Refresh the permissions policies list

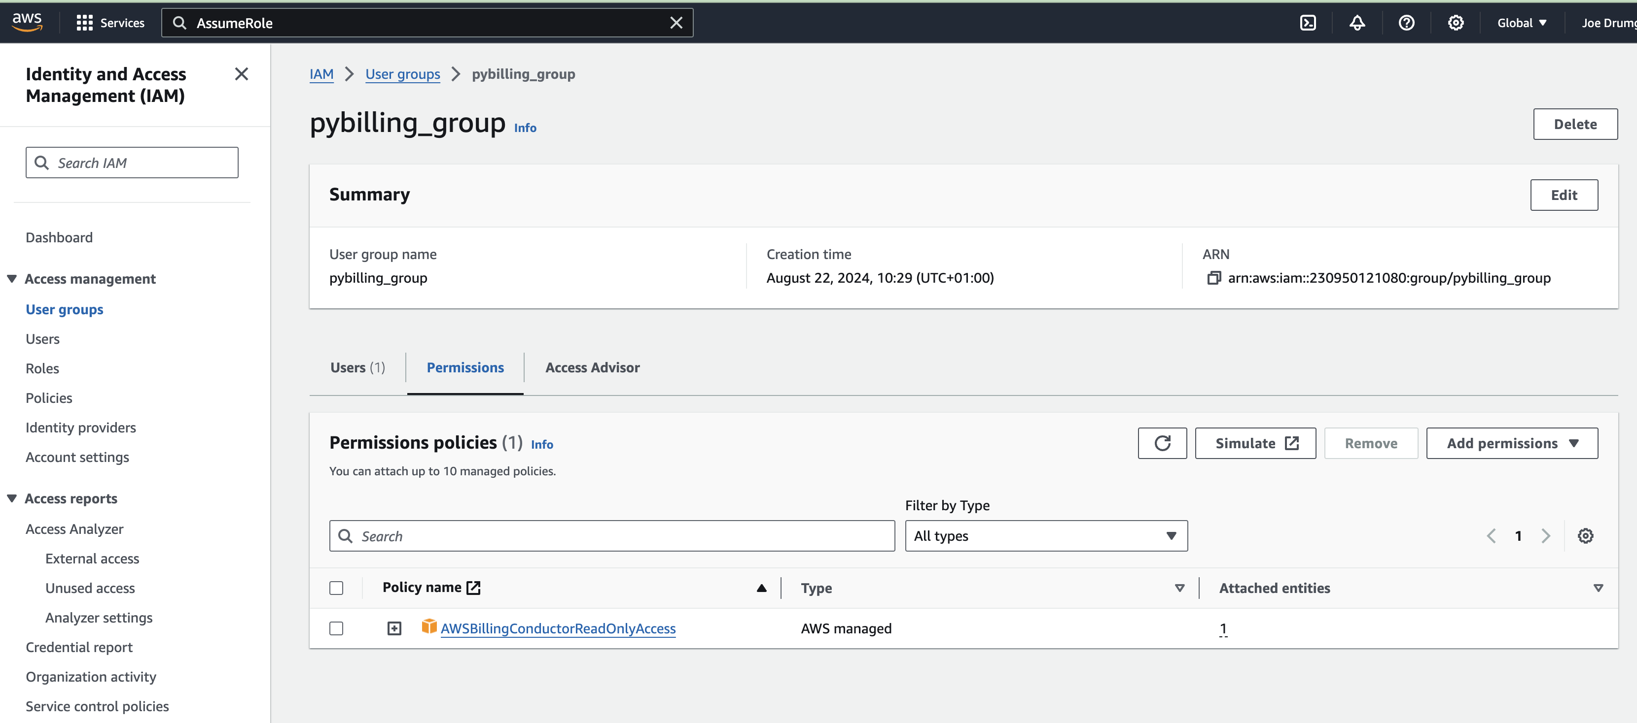pyautogui.click(x=1162, y=443)
